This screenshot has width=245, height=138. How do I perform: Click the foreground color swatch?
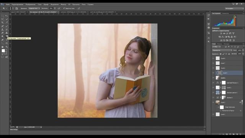[3, 51]
